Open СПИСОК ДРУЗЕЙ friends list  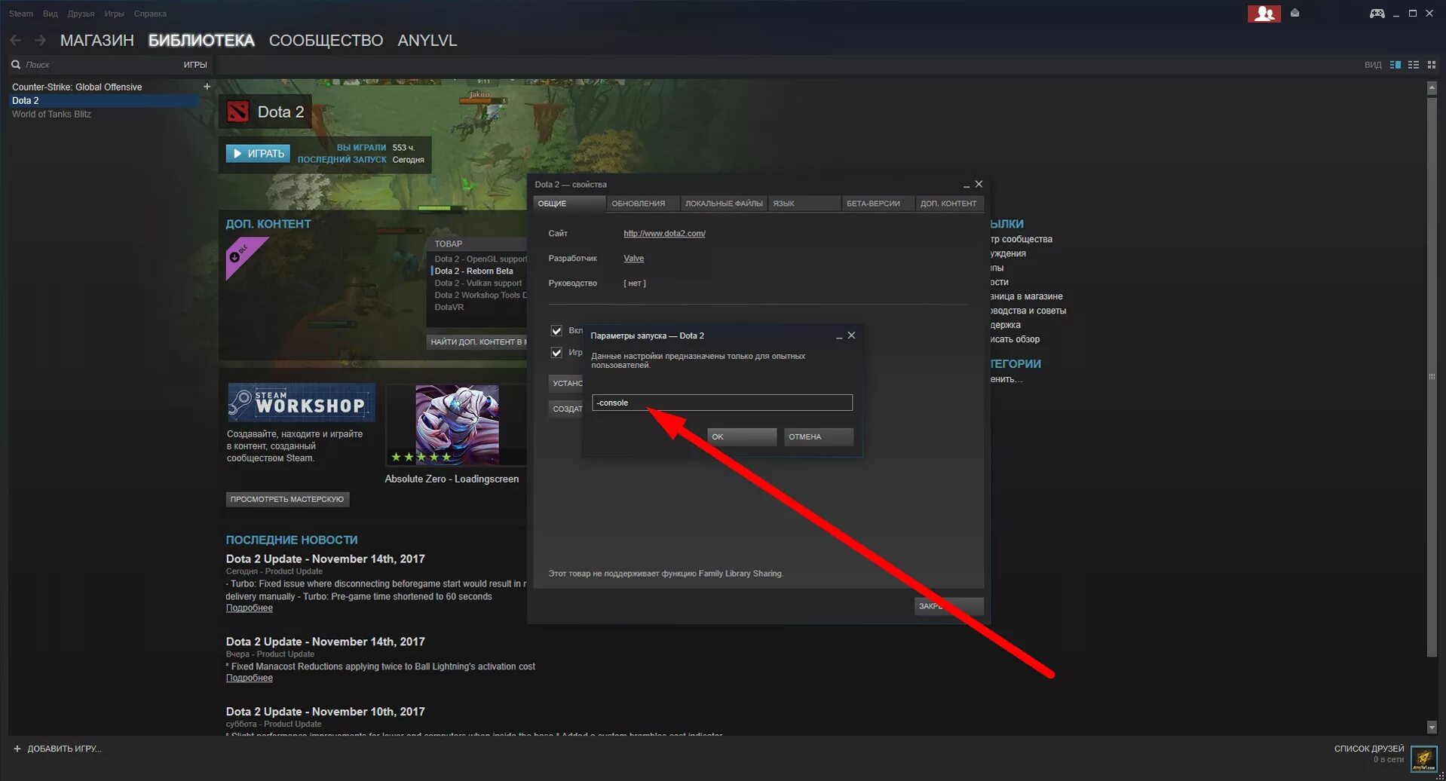click(1369, 749)
